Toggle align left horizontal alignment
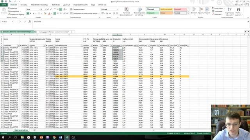250x140 pixels. 55,14
